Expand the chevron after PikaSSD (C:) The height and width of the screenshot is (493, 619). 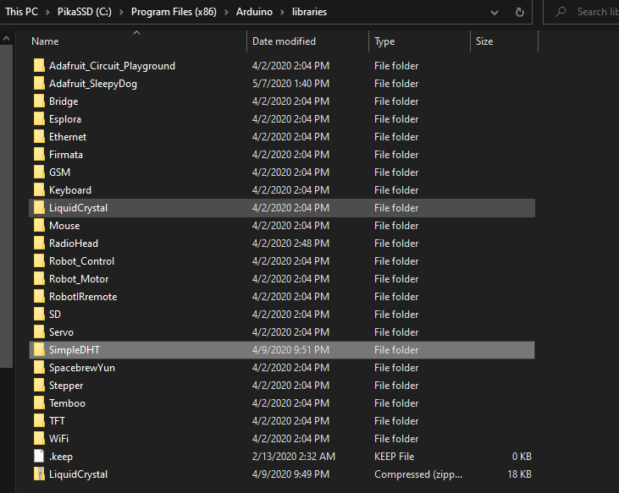(x=120, y=13)
